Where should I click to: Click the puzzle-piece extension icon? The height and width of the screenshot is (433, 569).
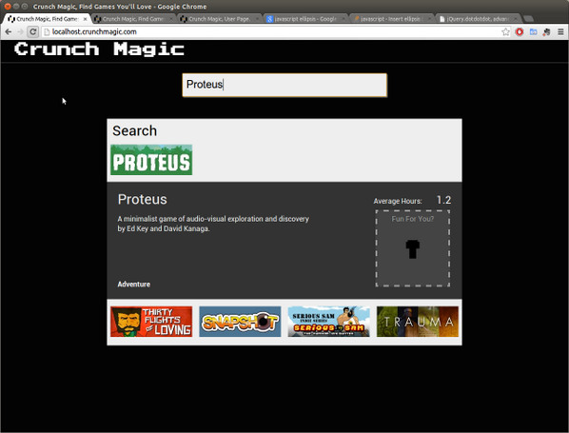click(546, 32)
